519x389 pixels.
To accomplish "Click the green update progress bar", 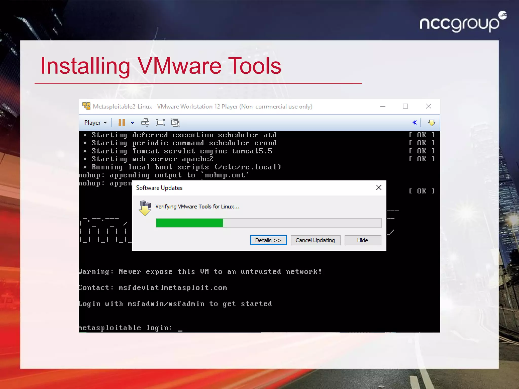I will (269, 223).
